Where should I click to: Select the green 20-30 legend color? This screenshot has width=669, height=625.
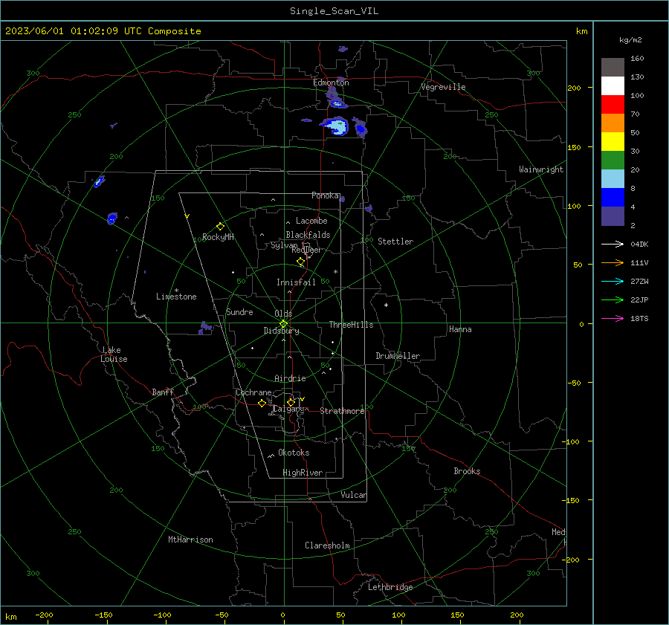(x=613, y=161)
